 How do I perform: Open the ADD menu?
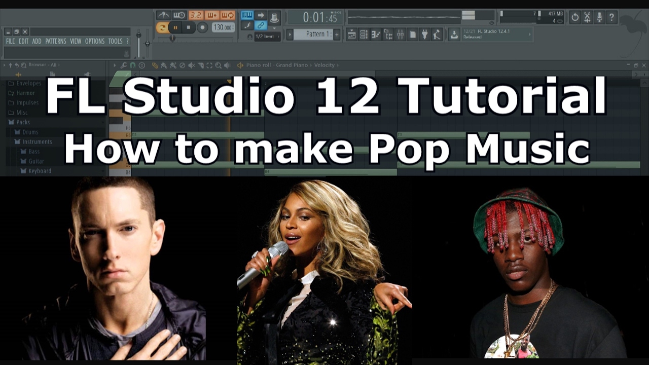37,41
